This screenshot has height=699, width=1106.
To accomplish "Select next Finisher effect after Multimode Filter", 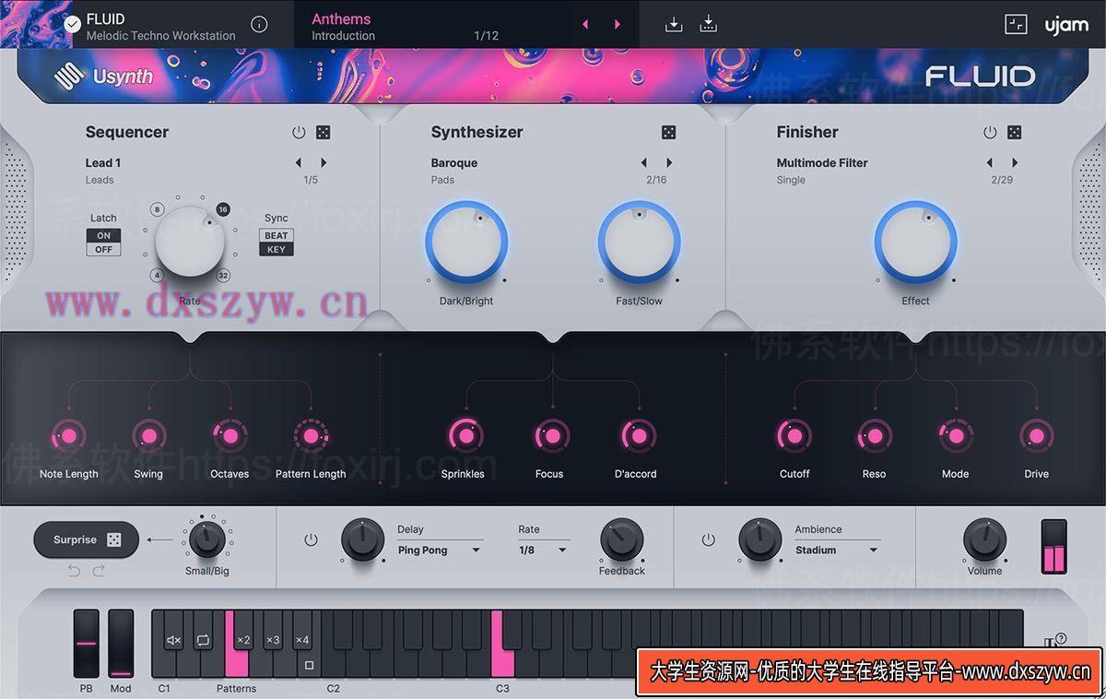I will point(1015,163).
